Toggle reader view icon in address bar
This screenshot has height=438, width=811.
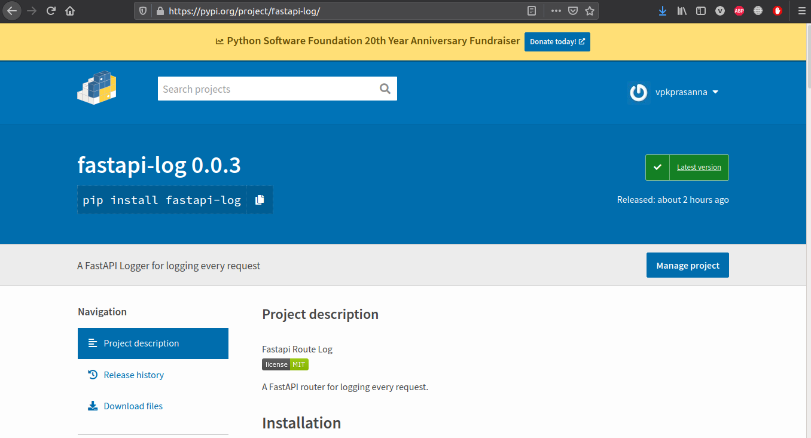point(532,11)
